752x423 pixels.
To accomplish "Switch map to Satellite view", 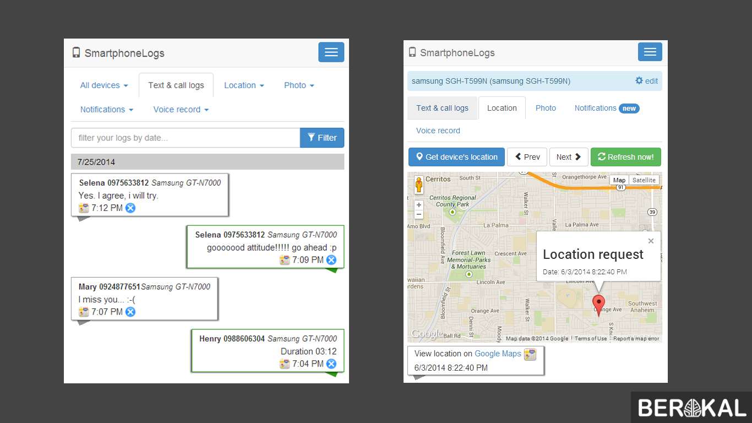I will click(x=644, y=180).
